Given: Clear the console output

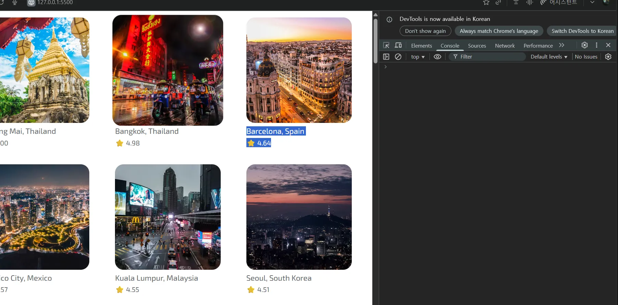Looking at the screenshot, I should tap(398, 57).
